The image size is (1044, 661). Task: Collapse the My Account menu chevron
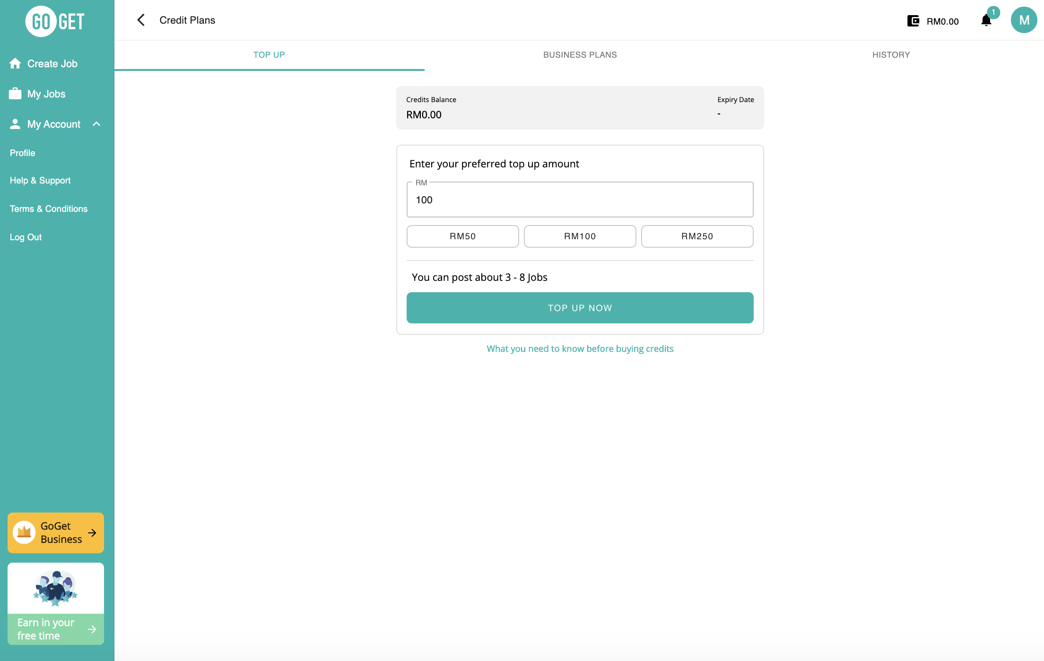tap(97, 124)
